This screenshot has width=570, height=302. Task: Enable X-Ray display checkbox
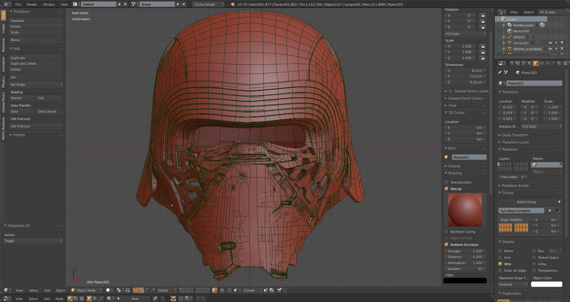(534, 264)
